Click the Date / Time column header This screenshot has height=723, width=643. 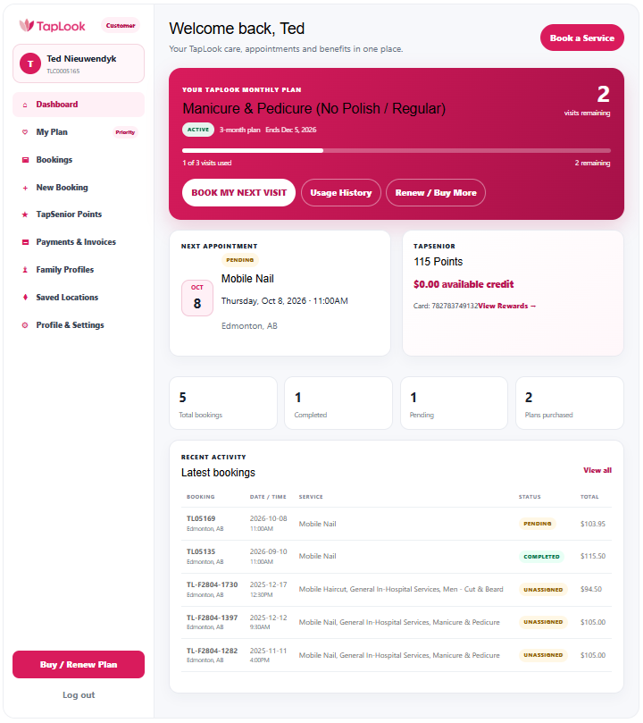click(x=268, y=497)
